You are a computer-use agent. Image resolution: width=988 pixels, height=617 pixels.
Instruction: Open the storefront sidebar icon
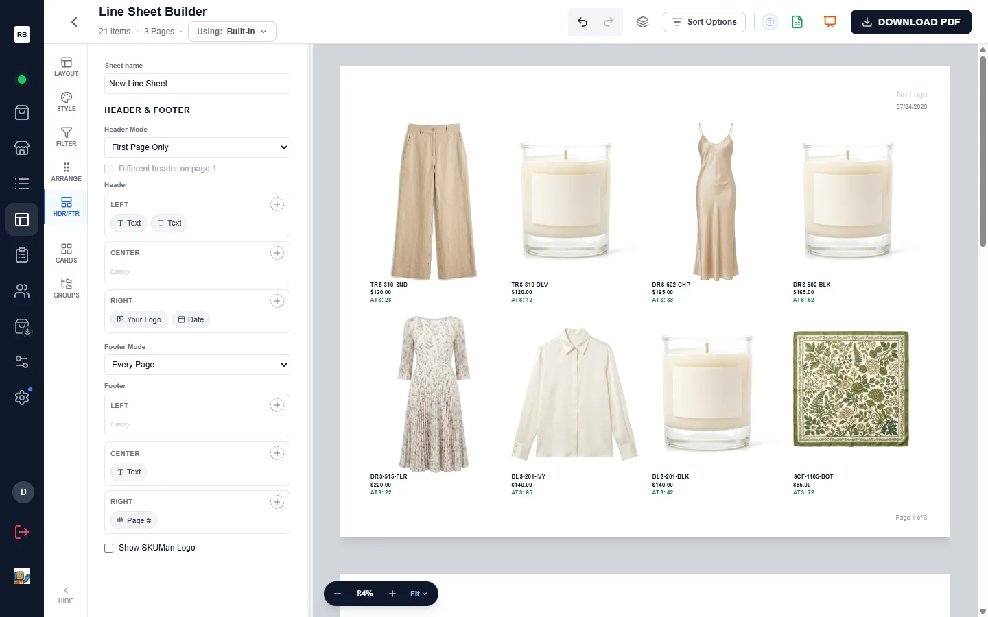(22, 147)
